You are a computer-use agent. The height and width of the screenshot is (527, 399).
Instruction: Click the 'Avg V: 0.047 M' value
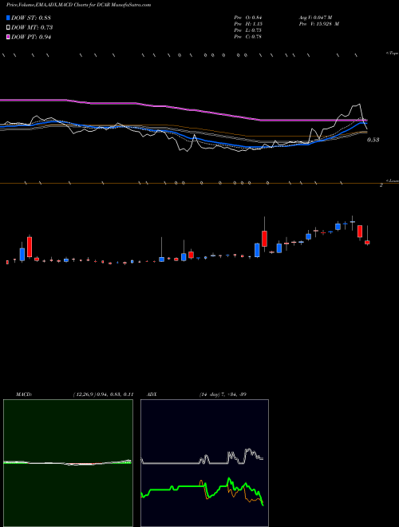pyautogui.click(x=315, y=18)
